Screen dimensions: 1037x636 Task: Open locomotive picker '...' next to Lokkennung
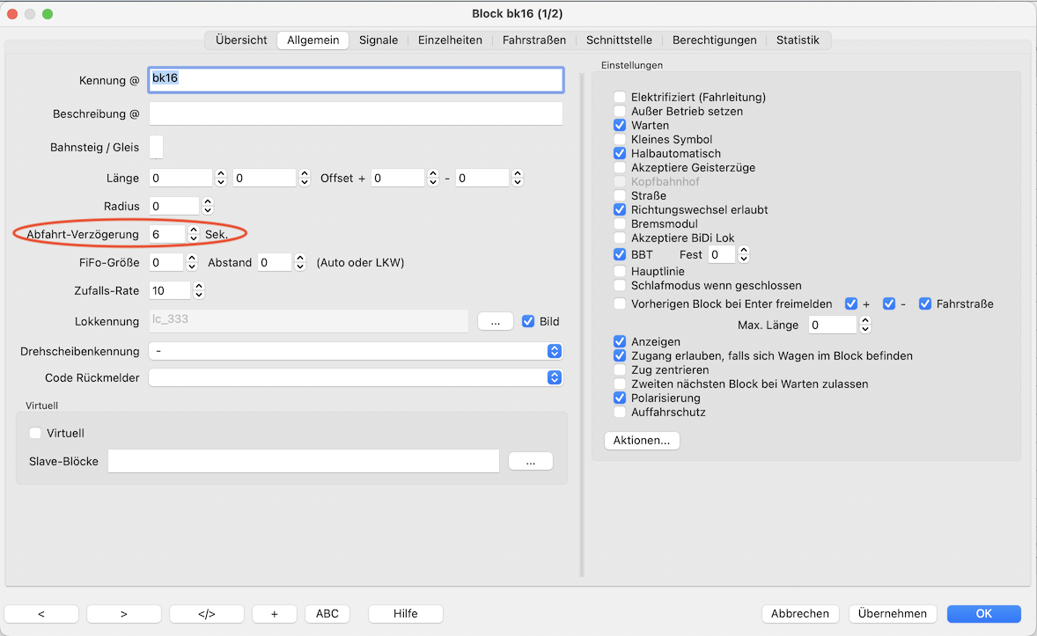pyautogui.click(x=496, y=322)
